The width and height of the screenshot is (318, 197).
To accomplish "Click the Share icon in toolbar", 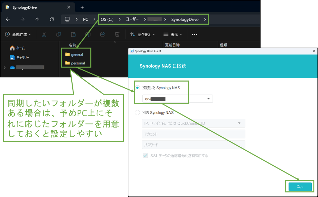I will click(x=102, y=34).
